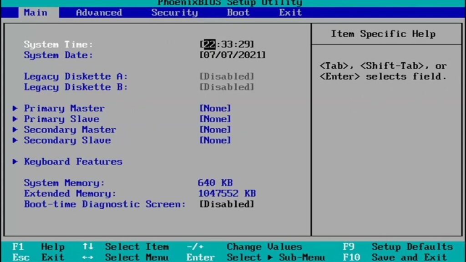Select the Legacy Diskette B Disabled value
This screenshot has width=466, height=262.
click(x=227, y=87)
